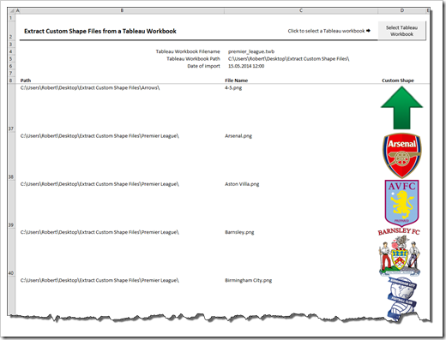Click the Tableau Workbook Path value cell
The image size is (446, 340).
(288, 59)
